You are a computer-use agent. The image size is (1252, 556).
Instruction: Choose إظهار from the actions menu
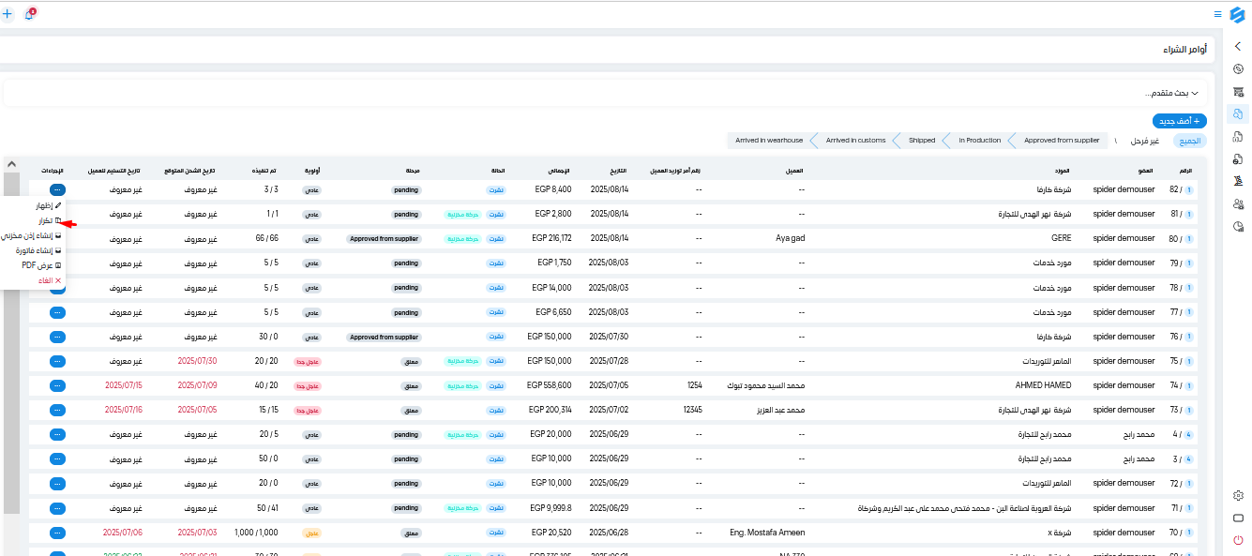48,204
